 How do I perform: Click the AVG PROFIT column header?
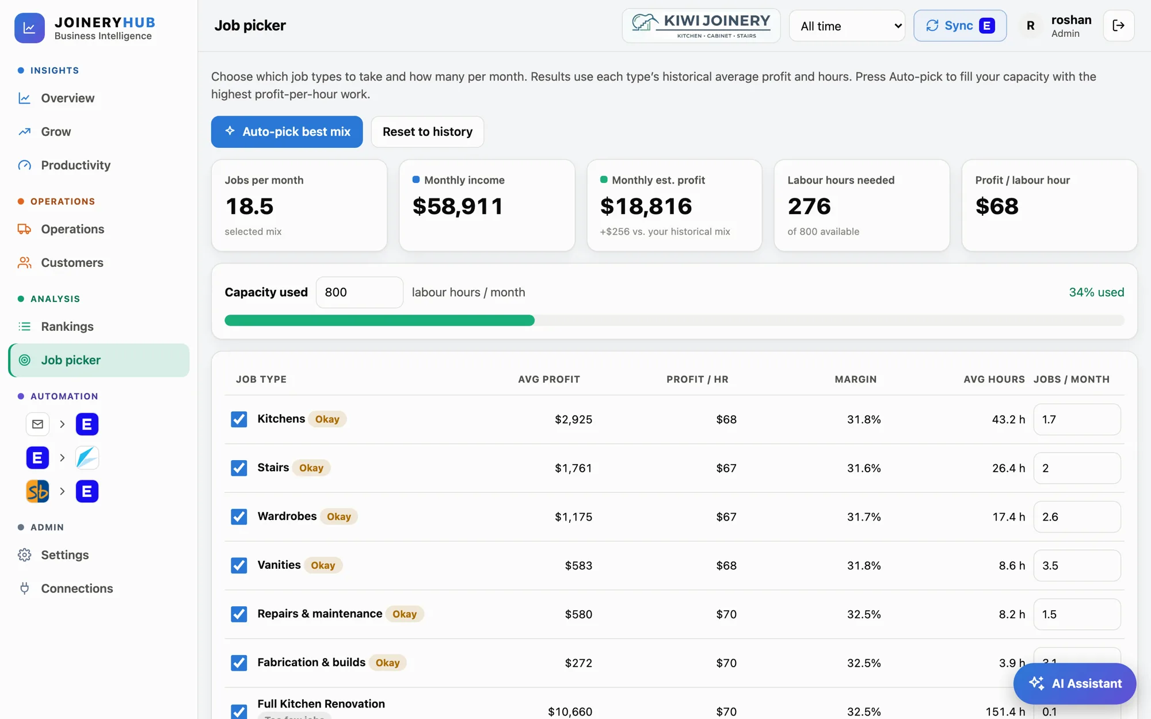click(x=548, y=379)
